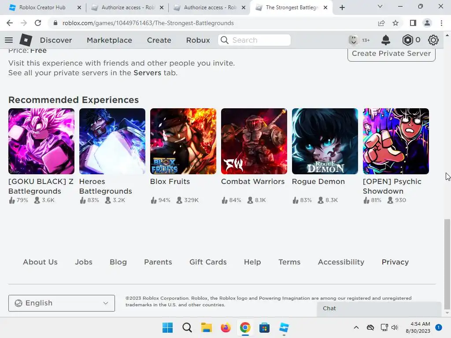Image resolution: width=451 pixels, height=338 pixels.
Task: Click the Blog footer link
Action: tap(118, 262)
